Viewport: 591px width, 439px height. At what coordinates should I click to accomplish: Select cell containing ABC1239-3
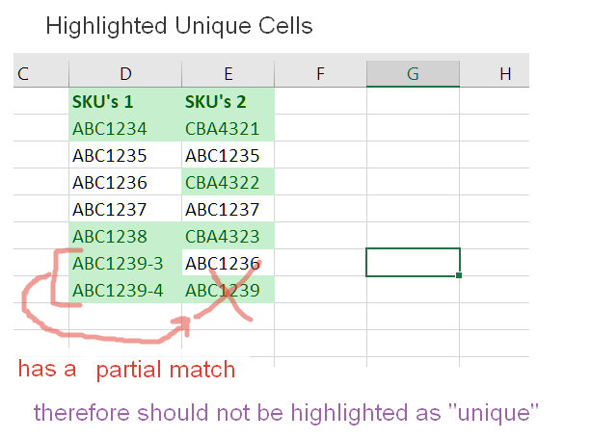click(125, 263)
